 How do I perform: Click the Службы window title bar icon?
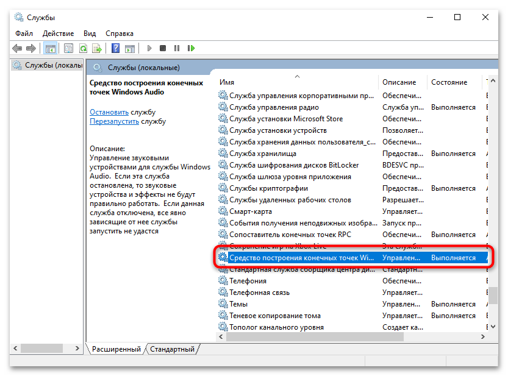point(19,17)
